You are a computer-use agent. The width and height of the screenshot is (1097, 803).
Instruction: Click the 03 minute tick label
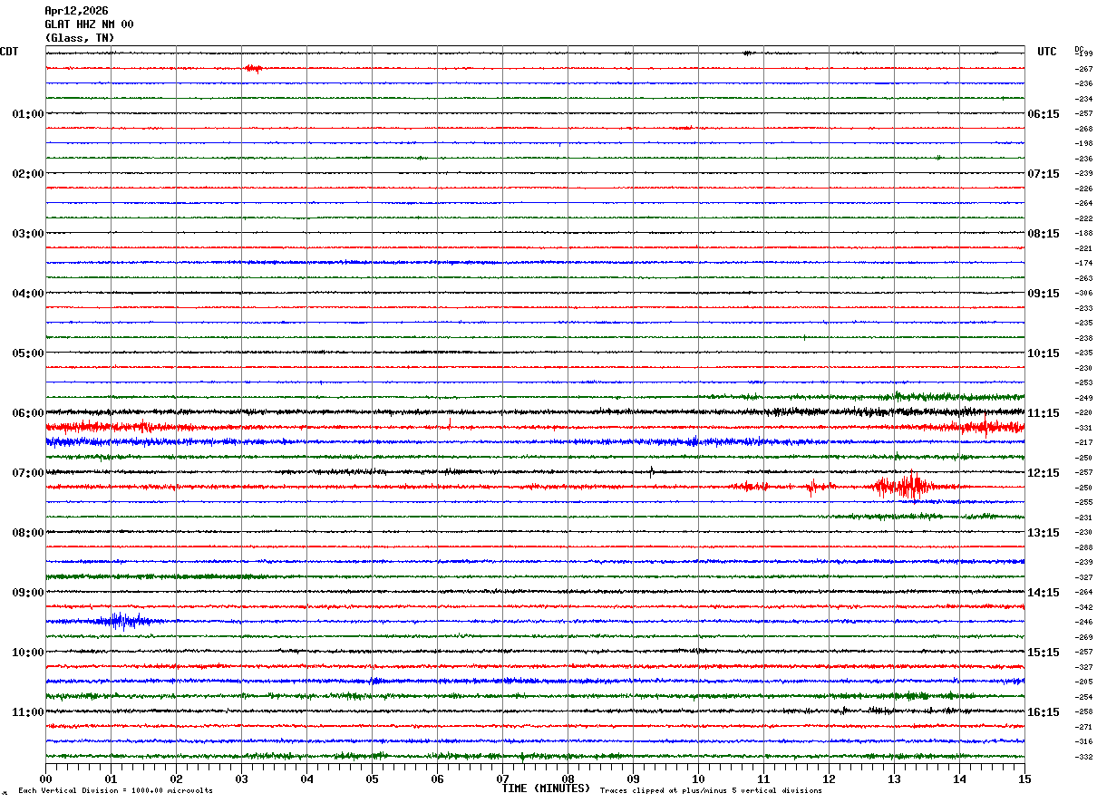coord(241,779)
